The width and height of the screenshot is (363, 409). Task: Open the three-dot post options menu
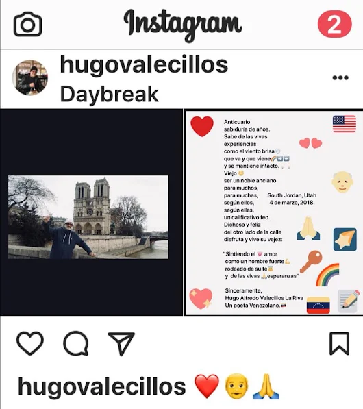pos(340,77)
